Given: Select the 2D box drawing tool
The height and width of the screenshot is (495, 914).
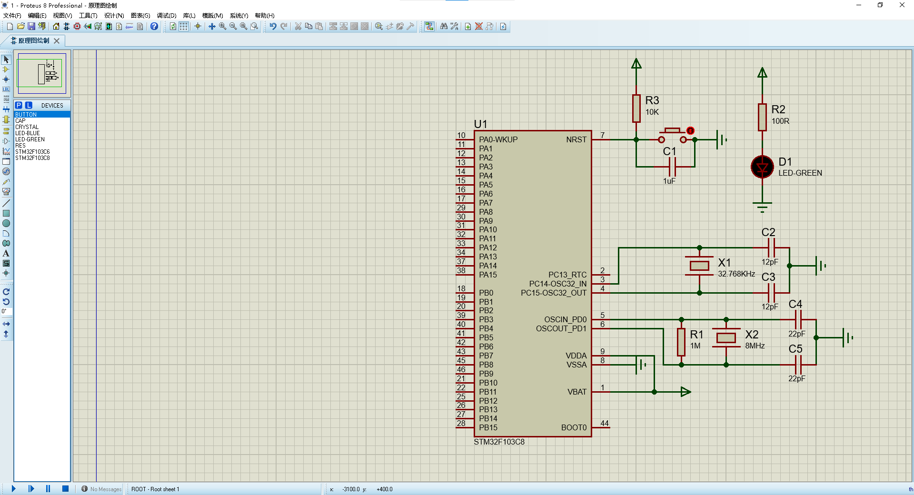Looking at the screenshot, I should point(6,213).
